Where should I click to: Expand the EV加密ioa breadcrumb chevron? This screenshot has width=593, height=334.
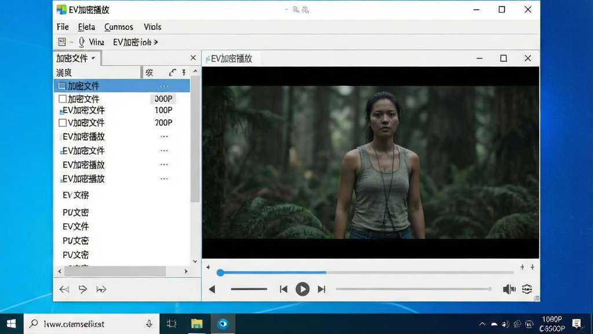(x=156, y=42)
